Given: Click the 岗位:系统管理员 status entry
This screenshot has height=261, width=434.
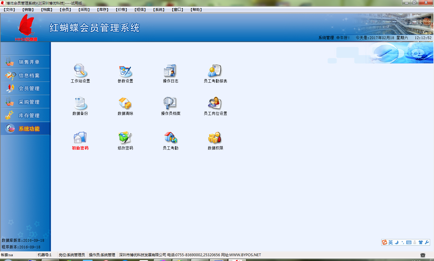Looking at the screenshot, I should point(72,255).
